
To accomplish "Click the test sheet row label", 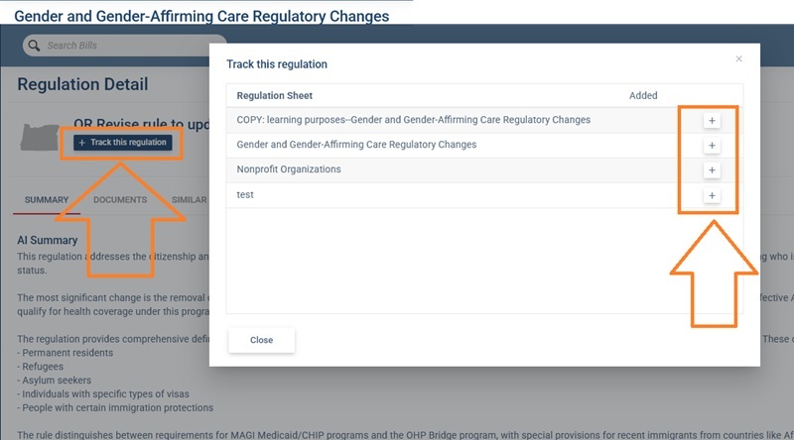I will (245, 195).
